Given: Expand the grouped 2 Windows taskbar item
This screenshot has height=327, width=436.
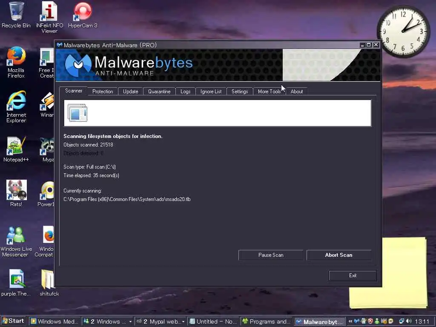Looking at the screenshot, I should coord(108,321).
